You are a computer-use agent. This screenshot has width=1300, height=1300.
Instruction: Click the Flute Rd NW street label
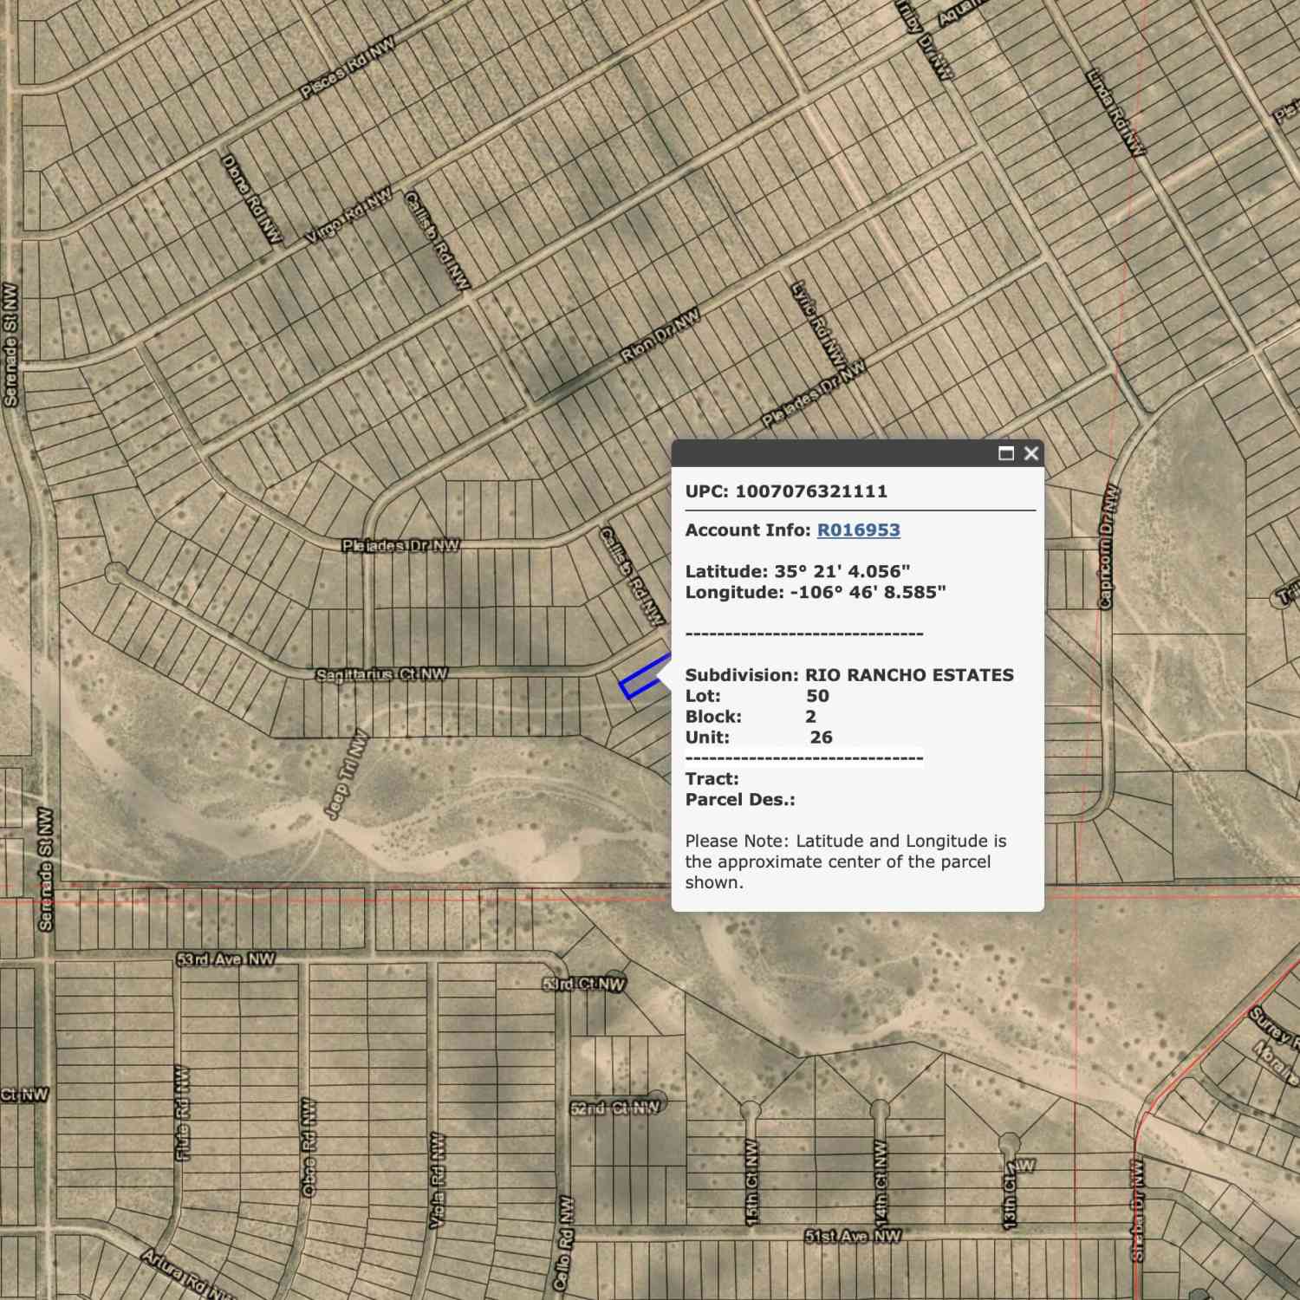coord(183,1114)
